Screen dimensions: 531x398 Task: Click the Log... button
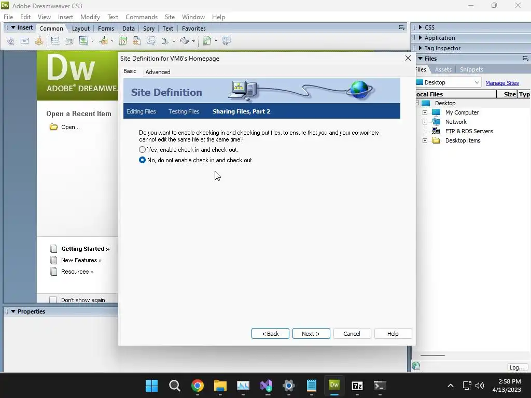(x=517, y=367)
